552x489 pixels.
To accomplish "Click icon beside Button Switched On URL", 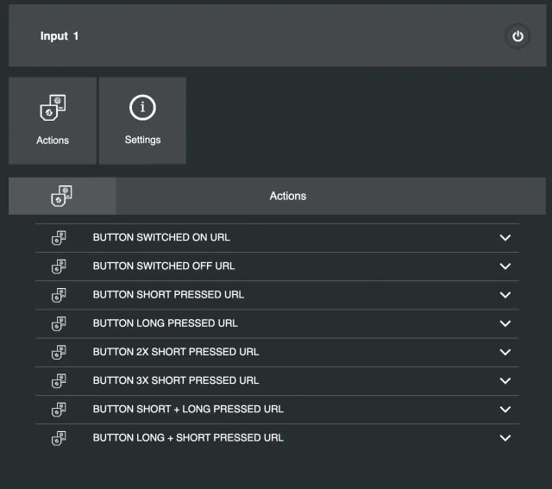I will [x=59, y=238].
